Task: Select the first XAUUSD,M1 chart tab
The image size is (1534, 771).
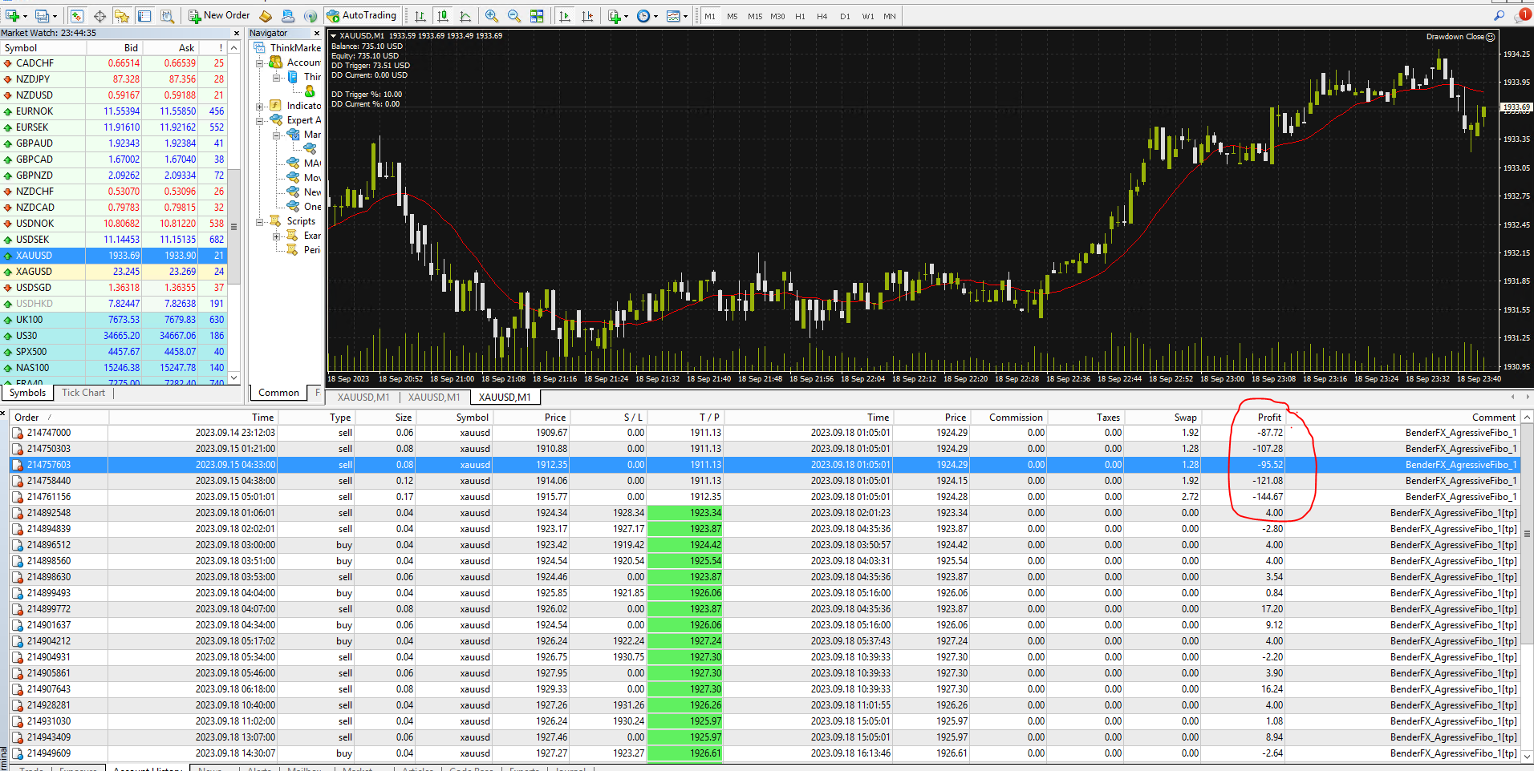Action: coord(363,397)
